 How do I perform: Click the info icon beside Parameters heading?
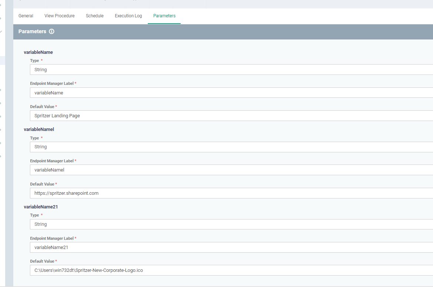coord(52,31)
